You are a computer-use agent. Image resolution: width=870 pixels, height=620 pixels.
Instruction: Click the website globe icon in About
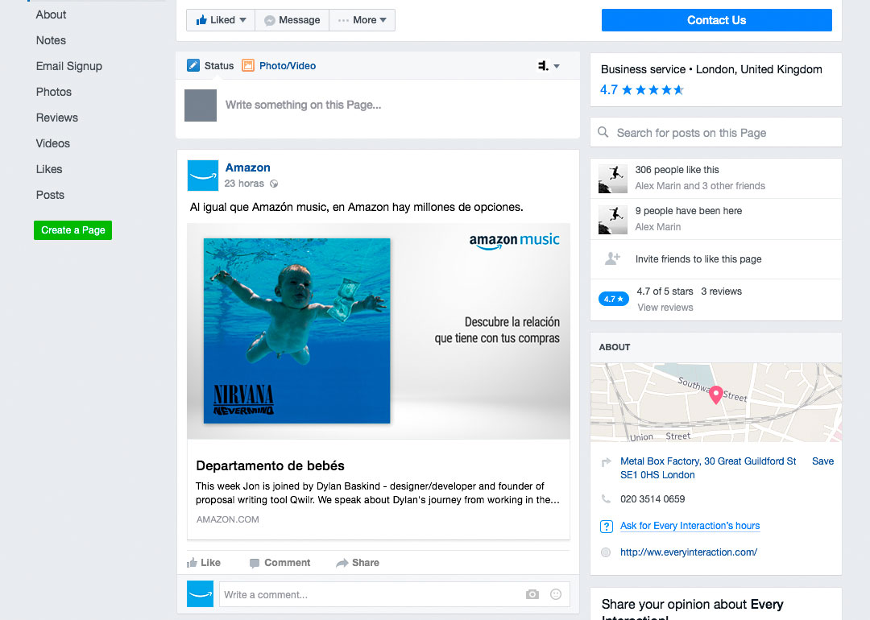[606, 552]
